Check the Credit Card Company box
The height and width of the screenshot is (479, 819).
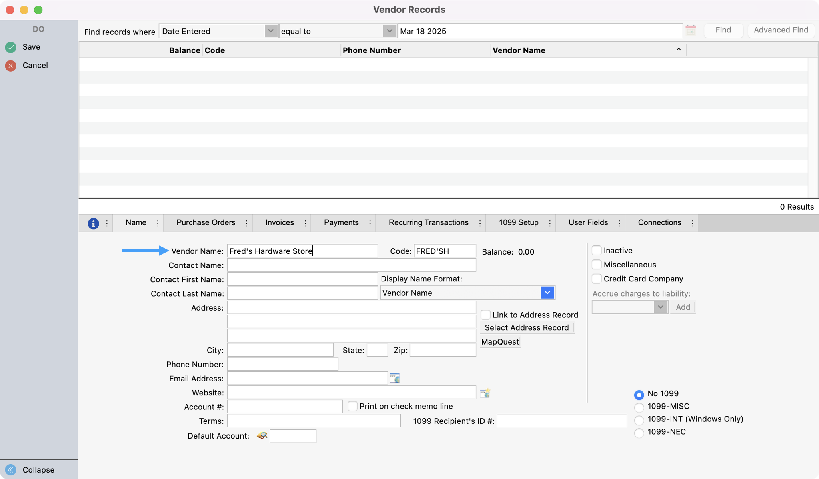(x=597, y=279)
